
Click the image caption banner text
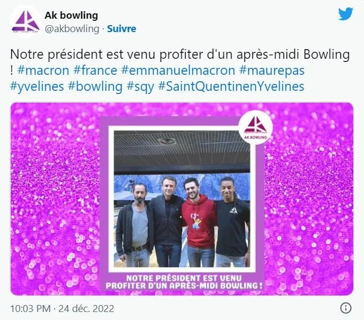click(184, 282)
